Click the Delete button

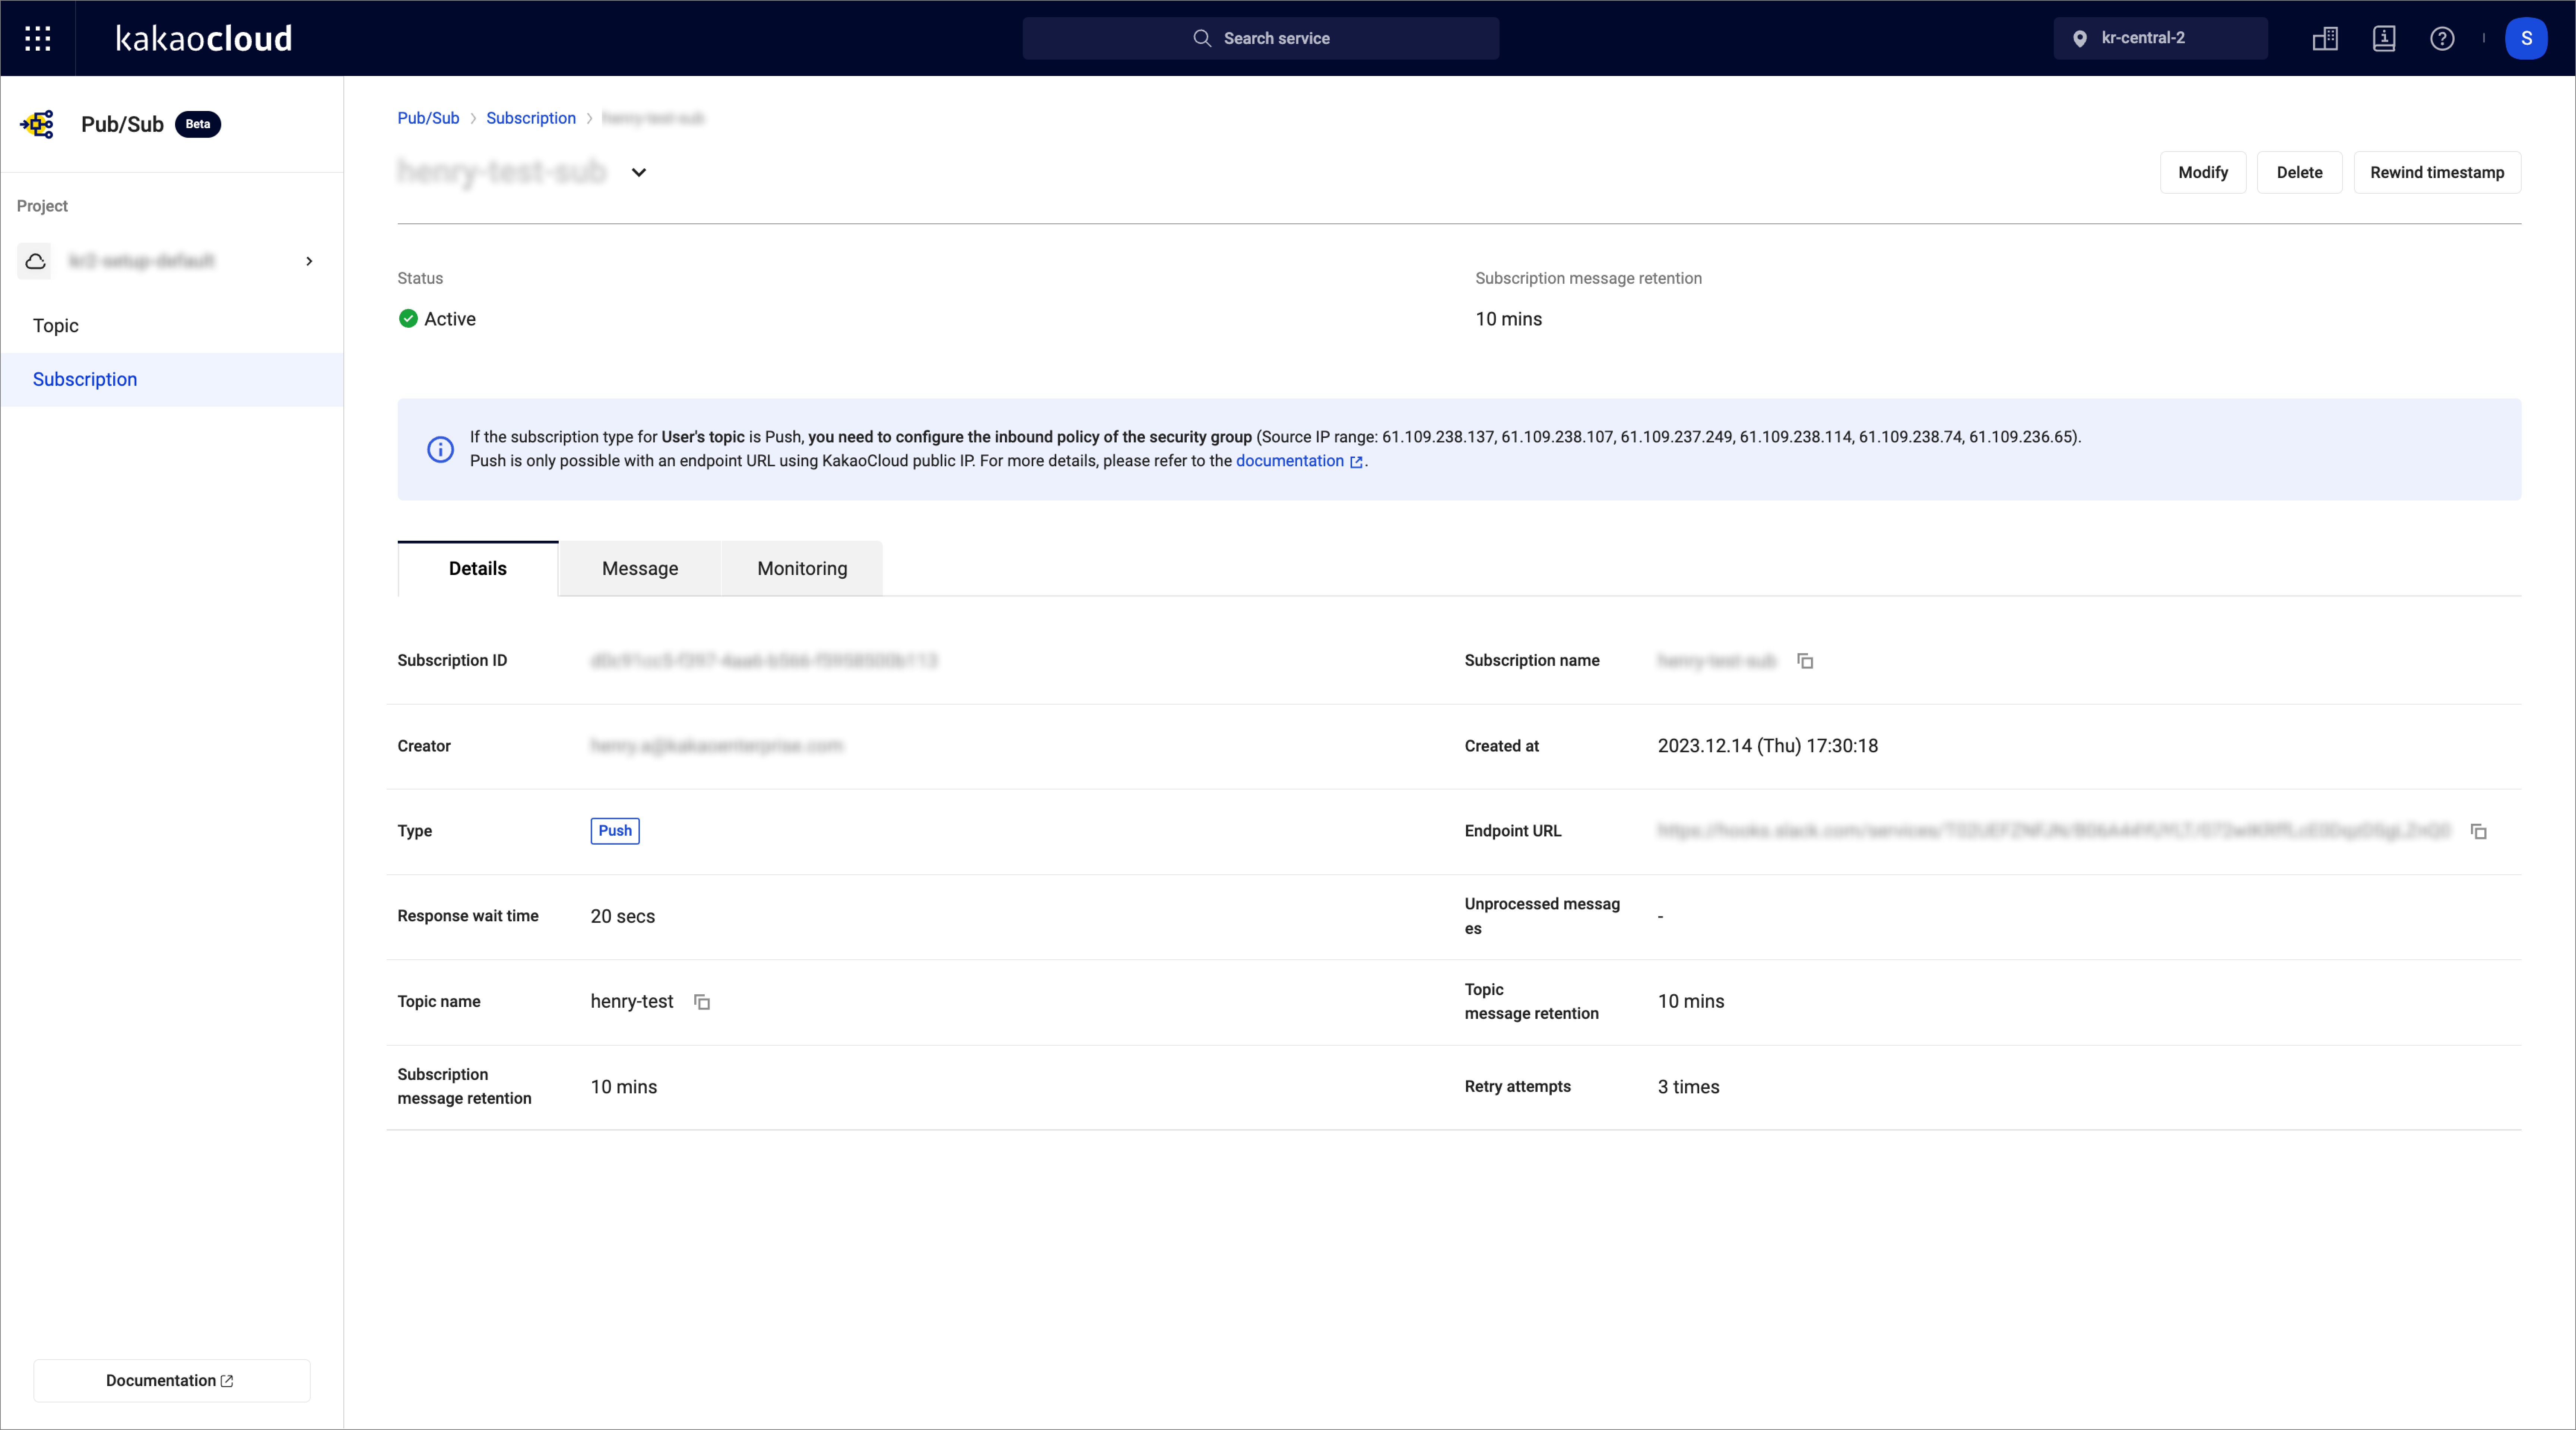pyautogui.click(x=2299, y=172)
